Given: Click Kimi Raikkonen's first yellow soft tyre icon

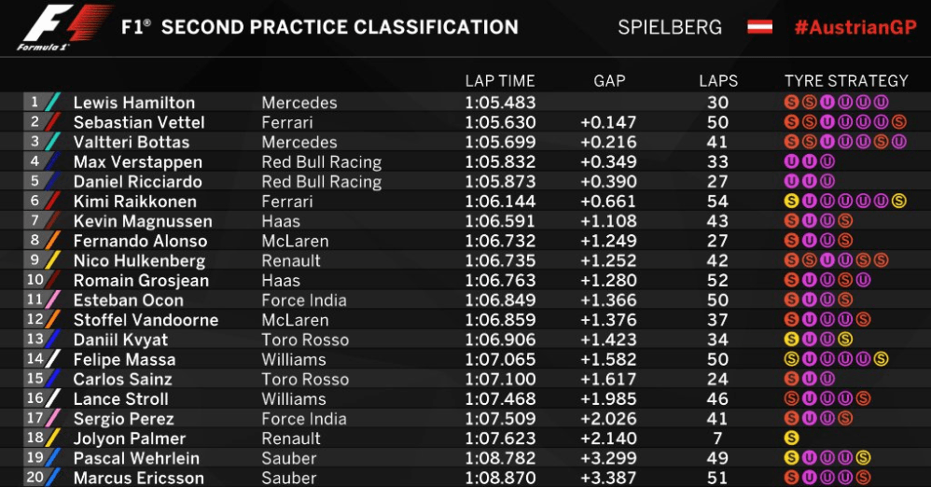Looking at the screenshot, I should [x=791, y=202].
